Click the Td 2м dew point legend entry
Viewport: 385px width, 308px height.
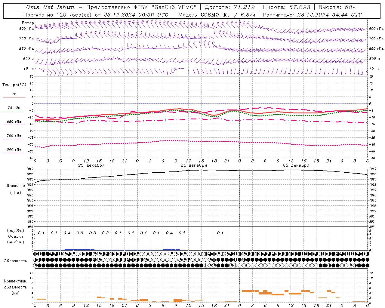tap(14, 108)
